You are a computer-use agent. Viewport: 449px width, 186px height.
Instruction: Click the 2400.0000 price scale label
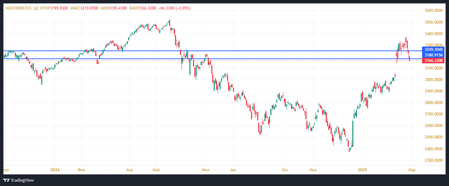coord(435,149)
